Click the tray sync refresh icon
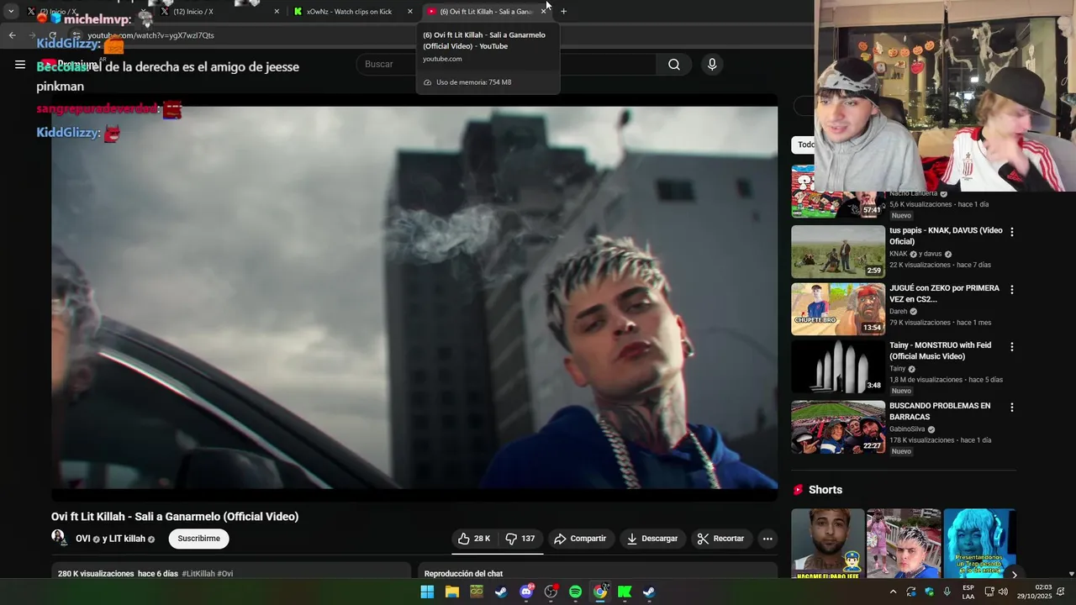Screen dimensions: 1076x605 pyautogui.click(x=911, y=592)
